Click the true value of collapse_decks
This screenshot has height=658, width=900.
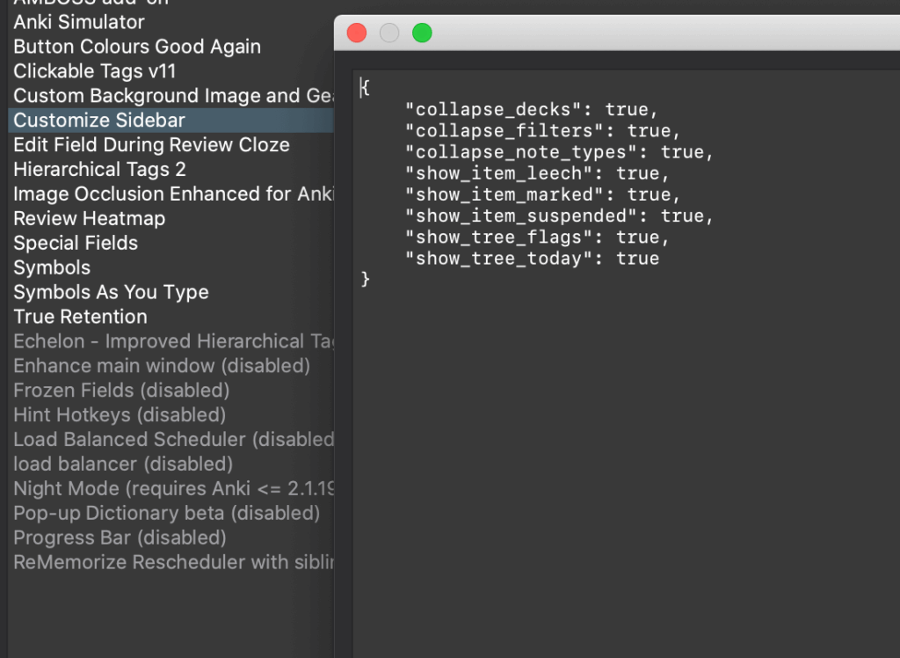[x=627, y=109]
